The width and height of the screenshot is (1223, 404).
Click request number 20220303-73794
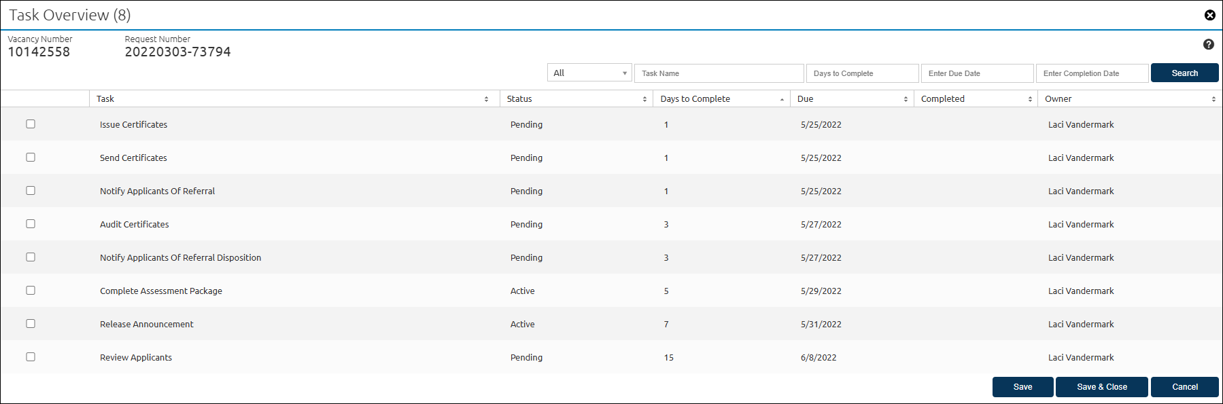coord(177,52)
